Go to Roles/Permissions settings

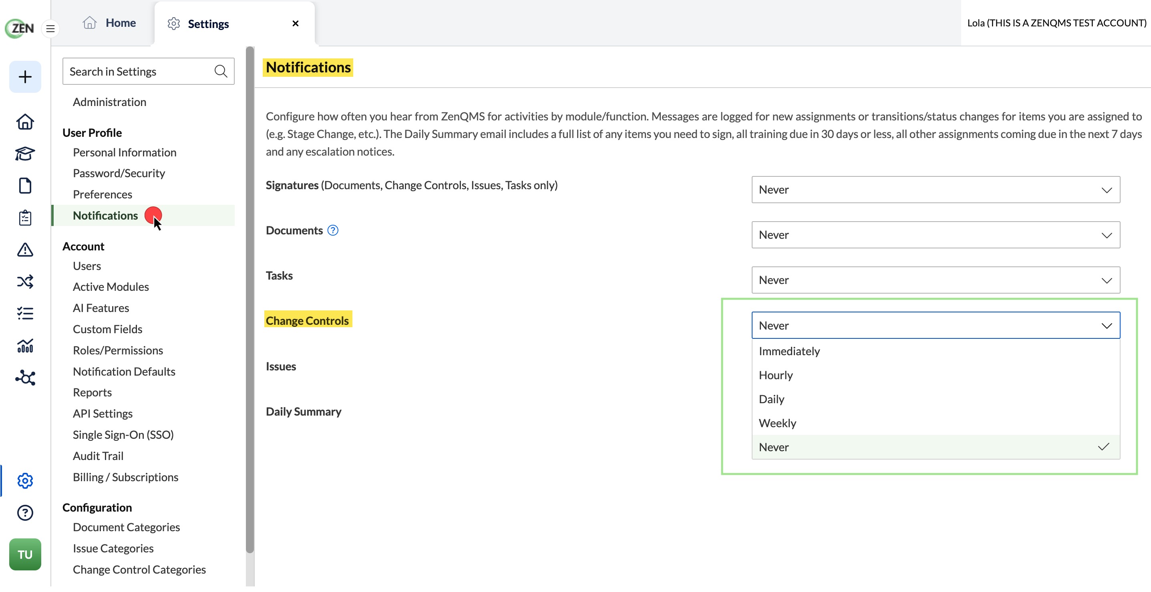point(118,350)
